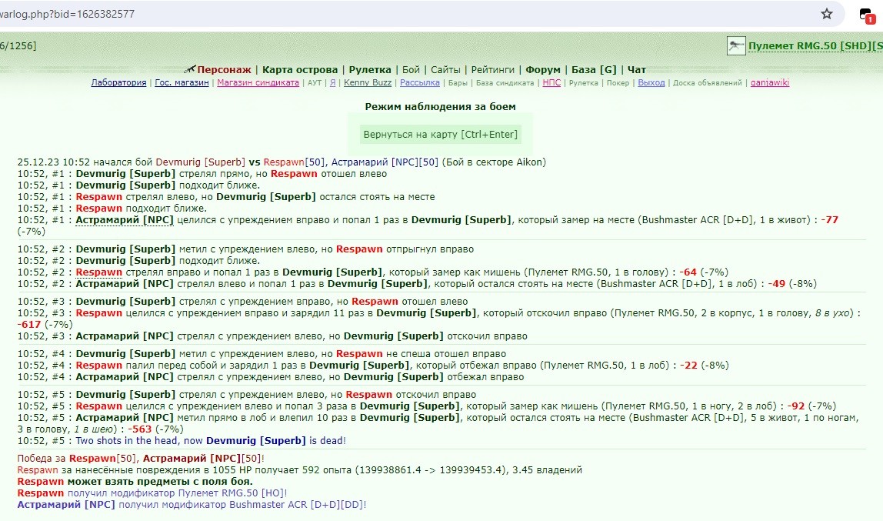Image resolution: width=883 pixels, height=521 pixels.
Task: Click Покер in the sub-menu
Action: point(617,83)
